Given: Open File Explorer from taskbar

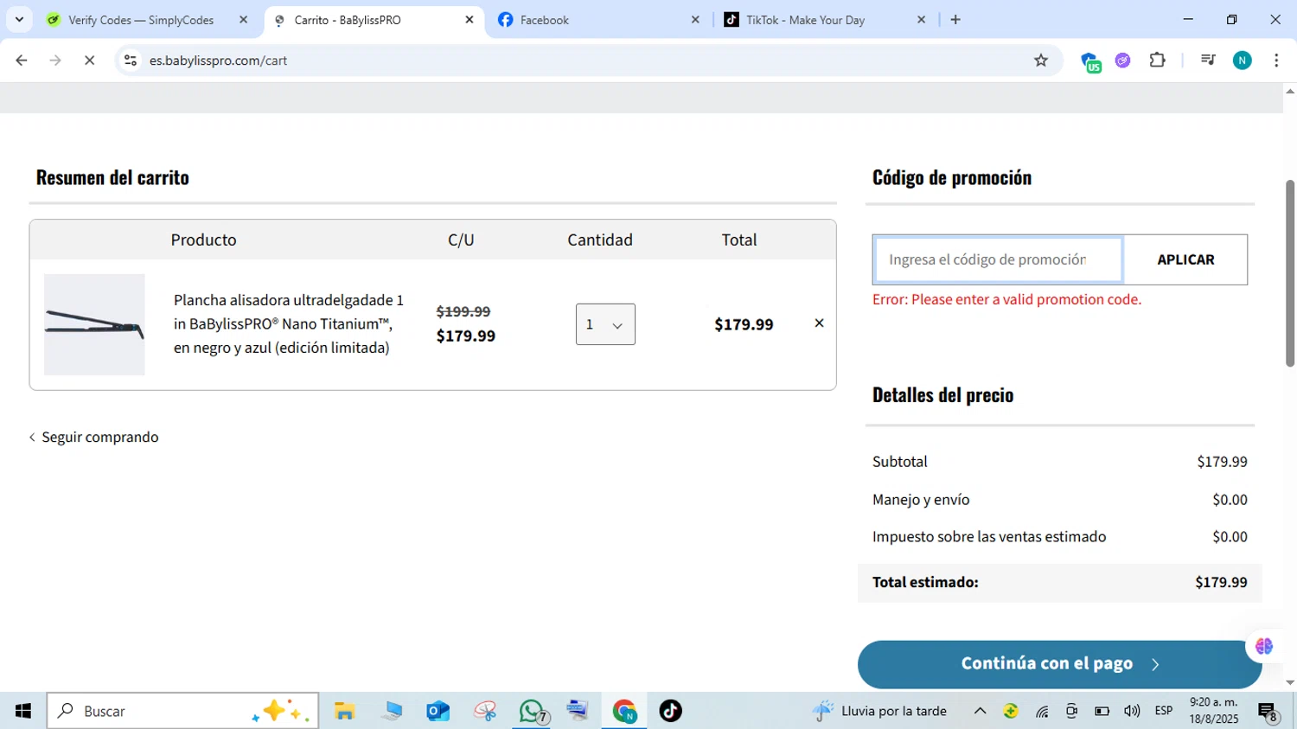Looking at the screenshot, I should pos(345,711).
